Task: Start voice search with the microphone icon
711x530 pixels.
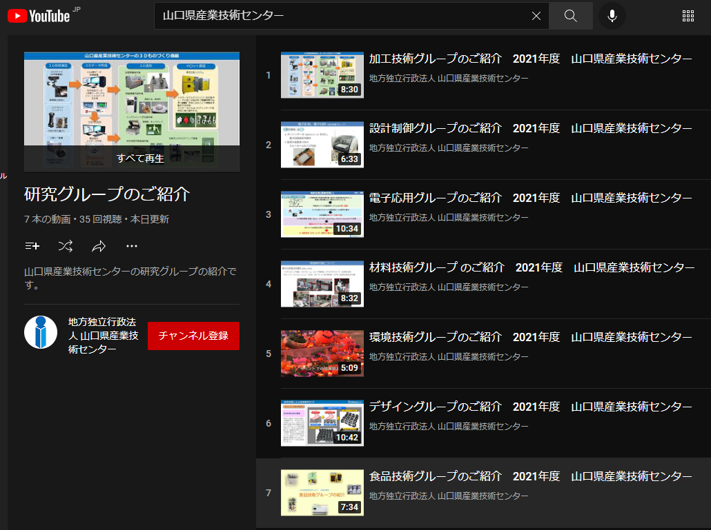Action: pyautogui.click(x=612, y=15)
